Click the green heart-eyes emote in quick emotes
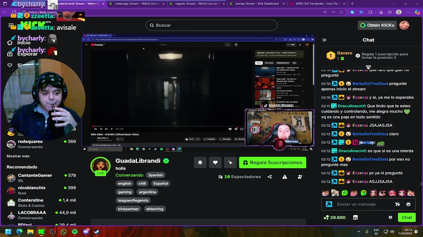 (364, 193)
